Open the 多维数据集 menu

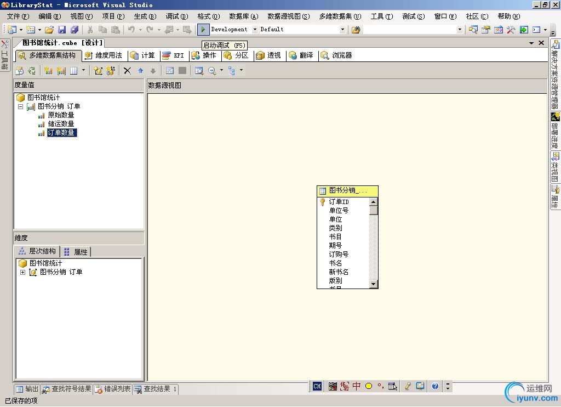click(340, 16)
